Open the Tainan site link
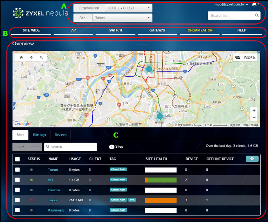This screenshot has width=268, height=222. (x=53, y=170)
